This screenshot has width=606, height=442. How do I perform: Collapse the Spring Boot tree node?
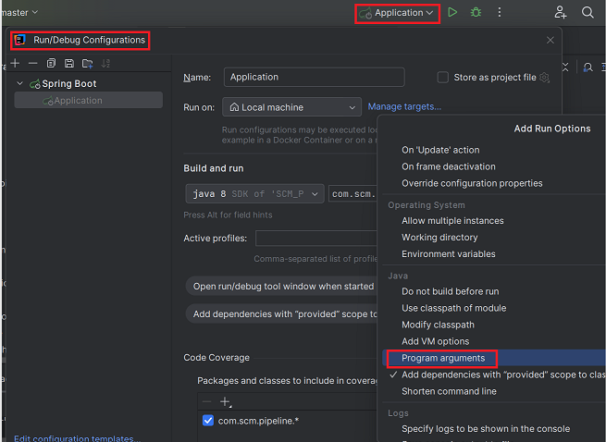click(20, 83)
